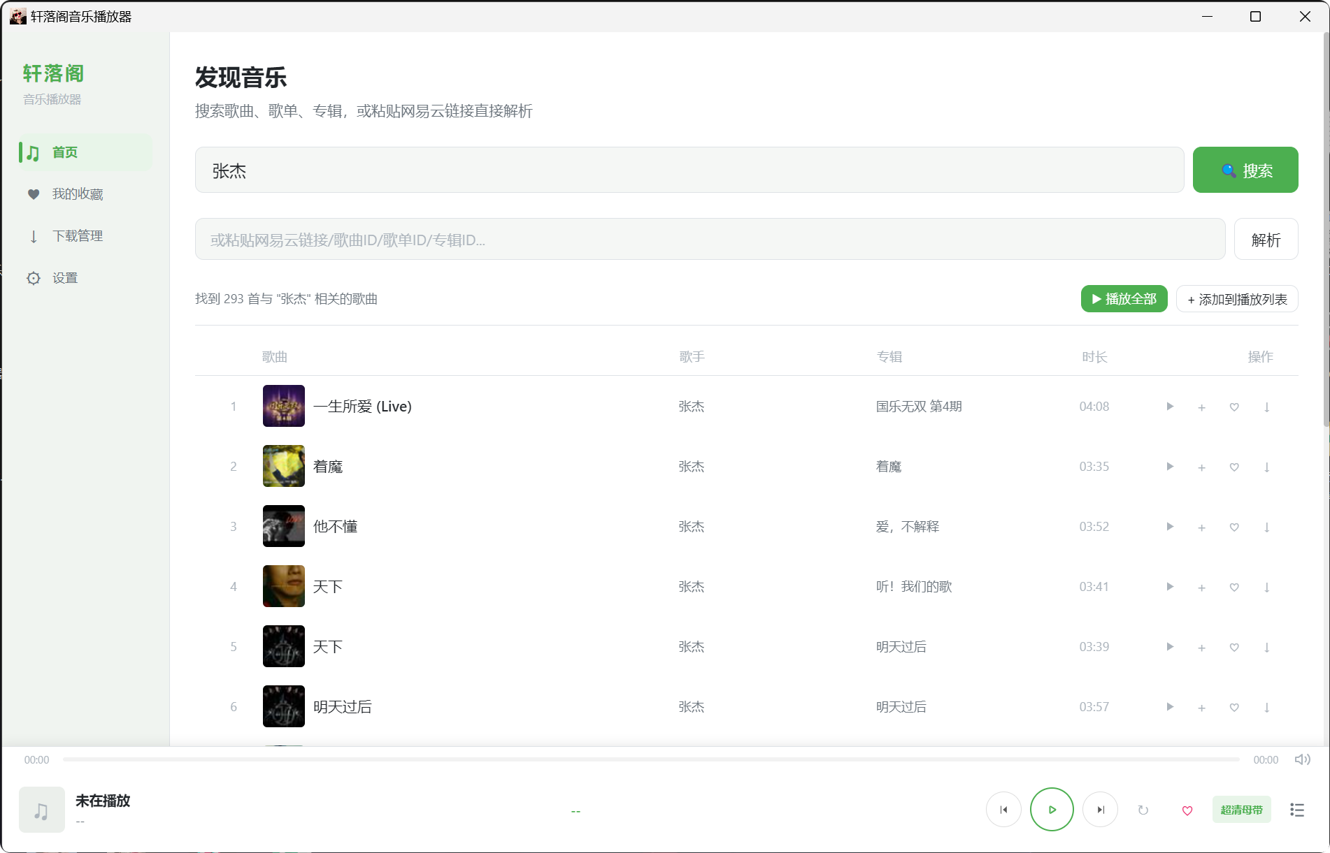Click the now playing music note placeholder
Screen dimensions: 1330x853
tap(42, 810)
